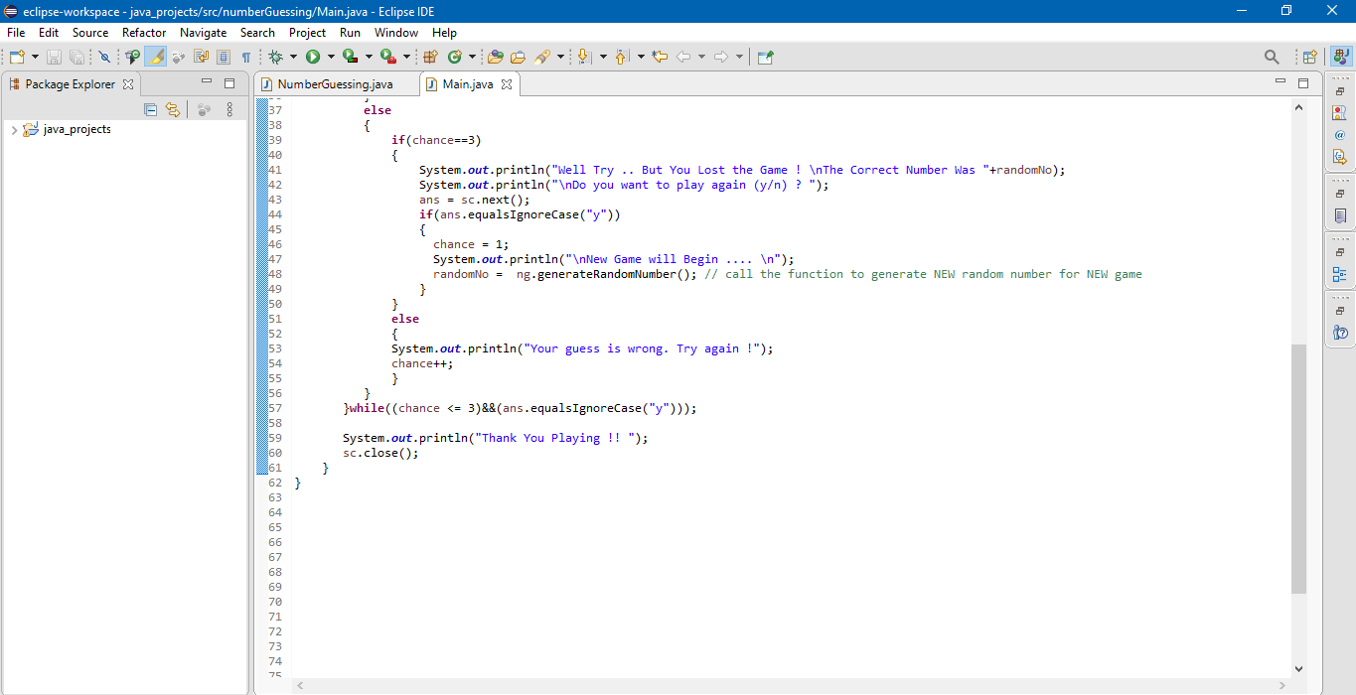Open the New file dropdown arrow
The width and height of the screenshot is (1356, 695).
pos(35,57)
